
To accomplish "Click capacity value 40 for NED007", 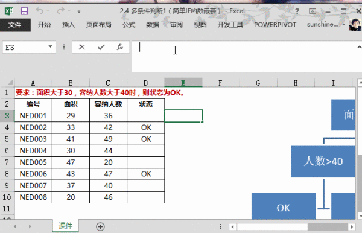I will (x=108, y=186).
